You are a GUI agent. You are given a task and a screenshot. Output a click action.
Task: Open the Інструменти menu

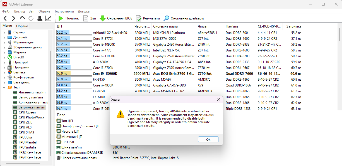pos(64,11)
